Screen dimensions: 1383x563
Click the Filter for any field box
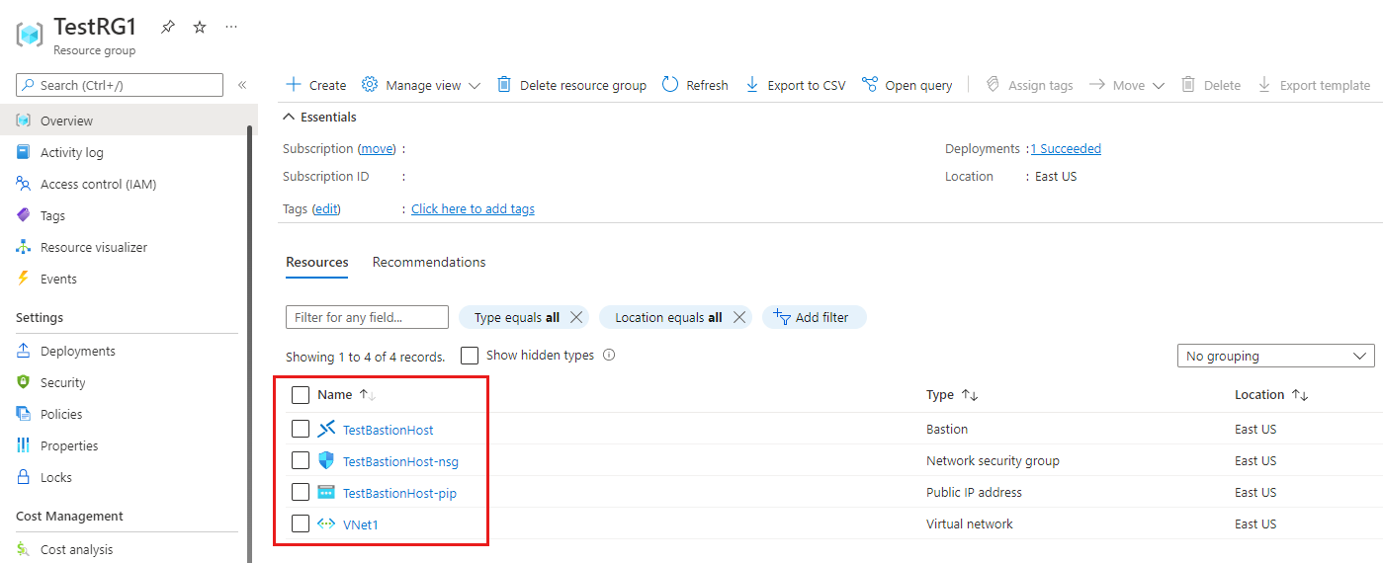[367, 317]
